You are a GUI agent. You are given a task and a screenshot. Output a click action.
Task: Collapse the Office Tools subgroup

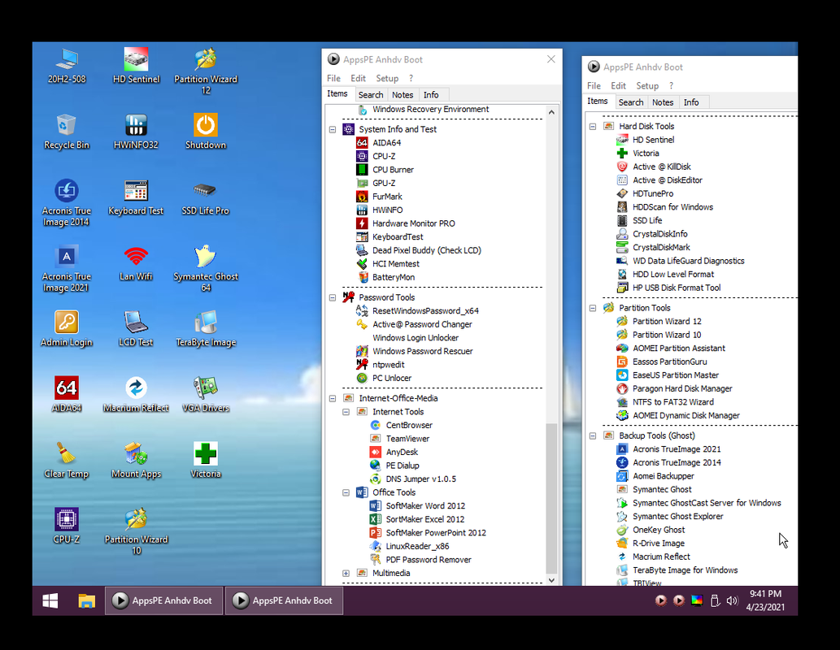(346, 492)
